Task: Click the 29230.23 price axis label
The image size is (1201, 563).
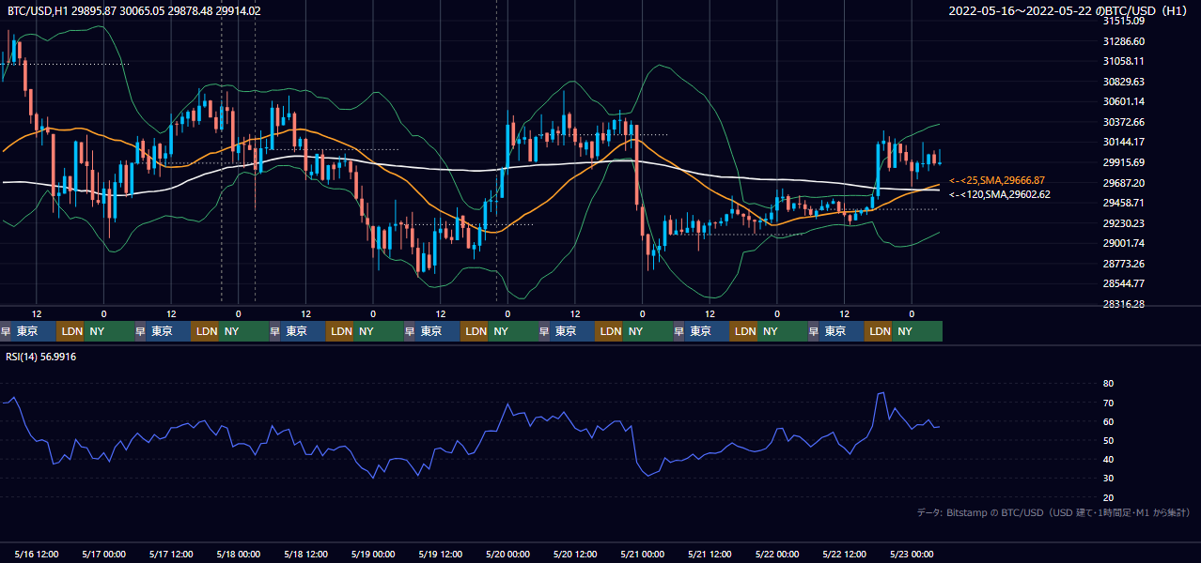Action: pyautogui.click(x=1123, y=223)
